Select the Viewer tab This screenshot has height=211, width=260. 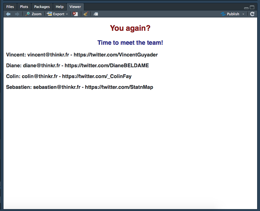(75, 7)
